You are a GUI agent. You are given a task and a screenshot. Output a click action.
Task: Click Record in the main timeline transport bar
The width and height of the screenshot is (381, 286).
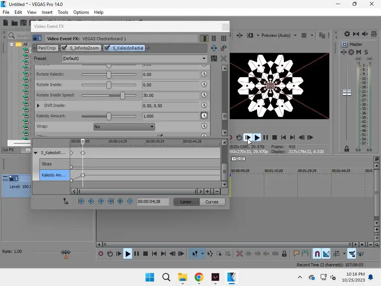pyautogui.click(x=100, y=254)
